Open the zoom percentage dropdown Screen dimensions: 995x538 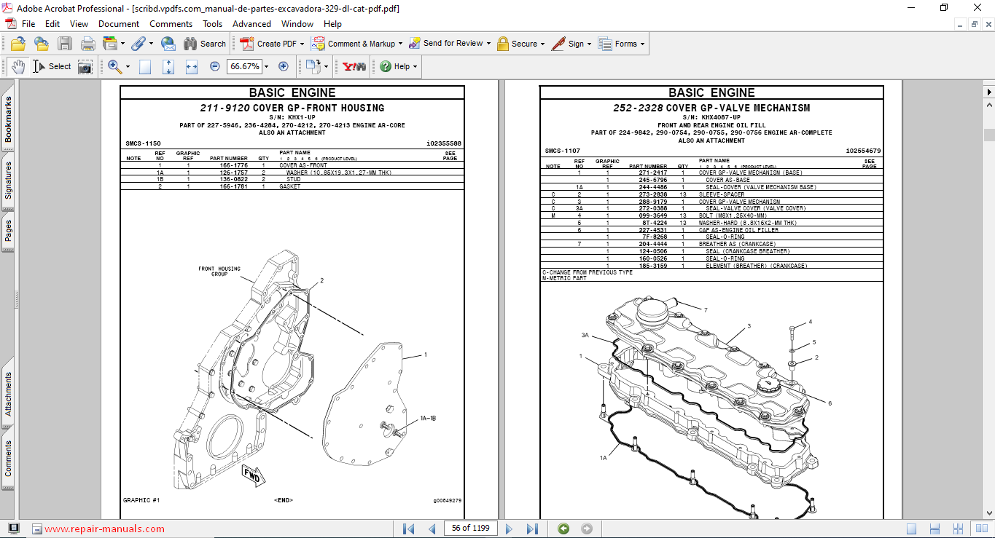(266, 66)
